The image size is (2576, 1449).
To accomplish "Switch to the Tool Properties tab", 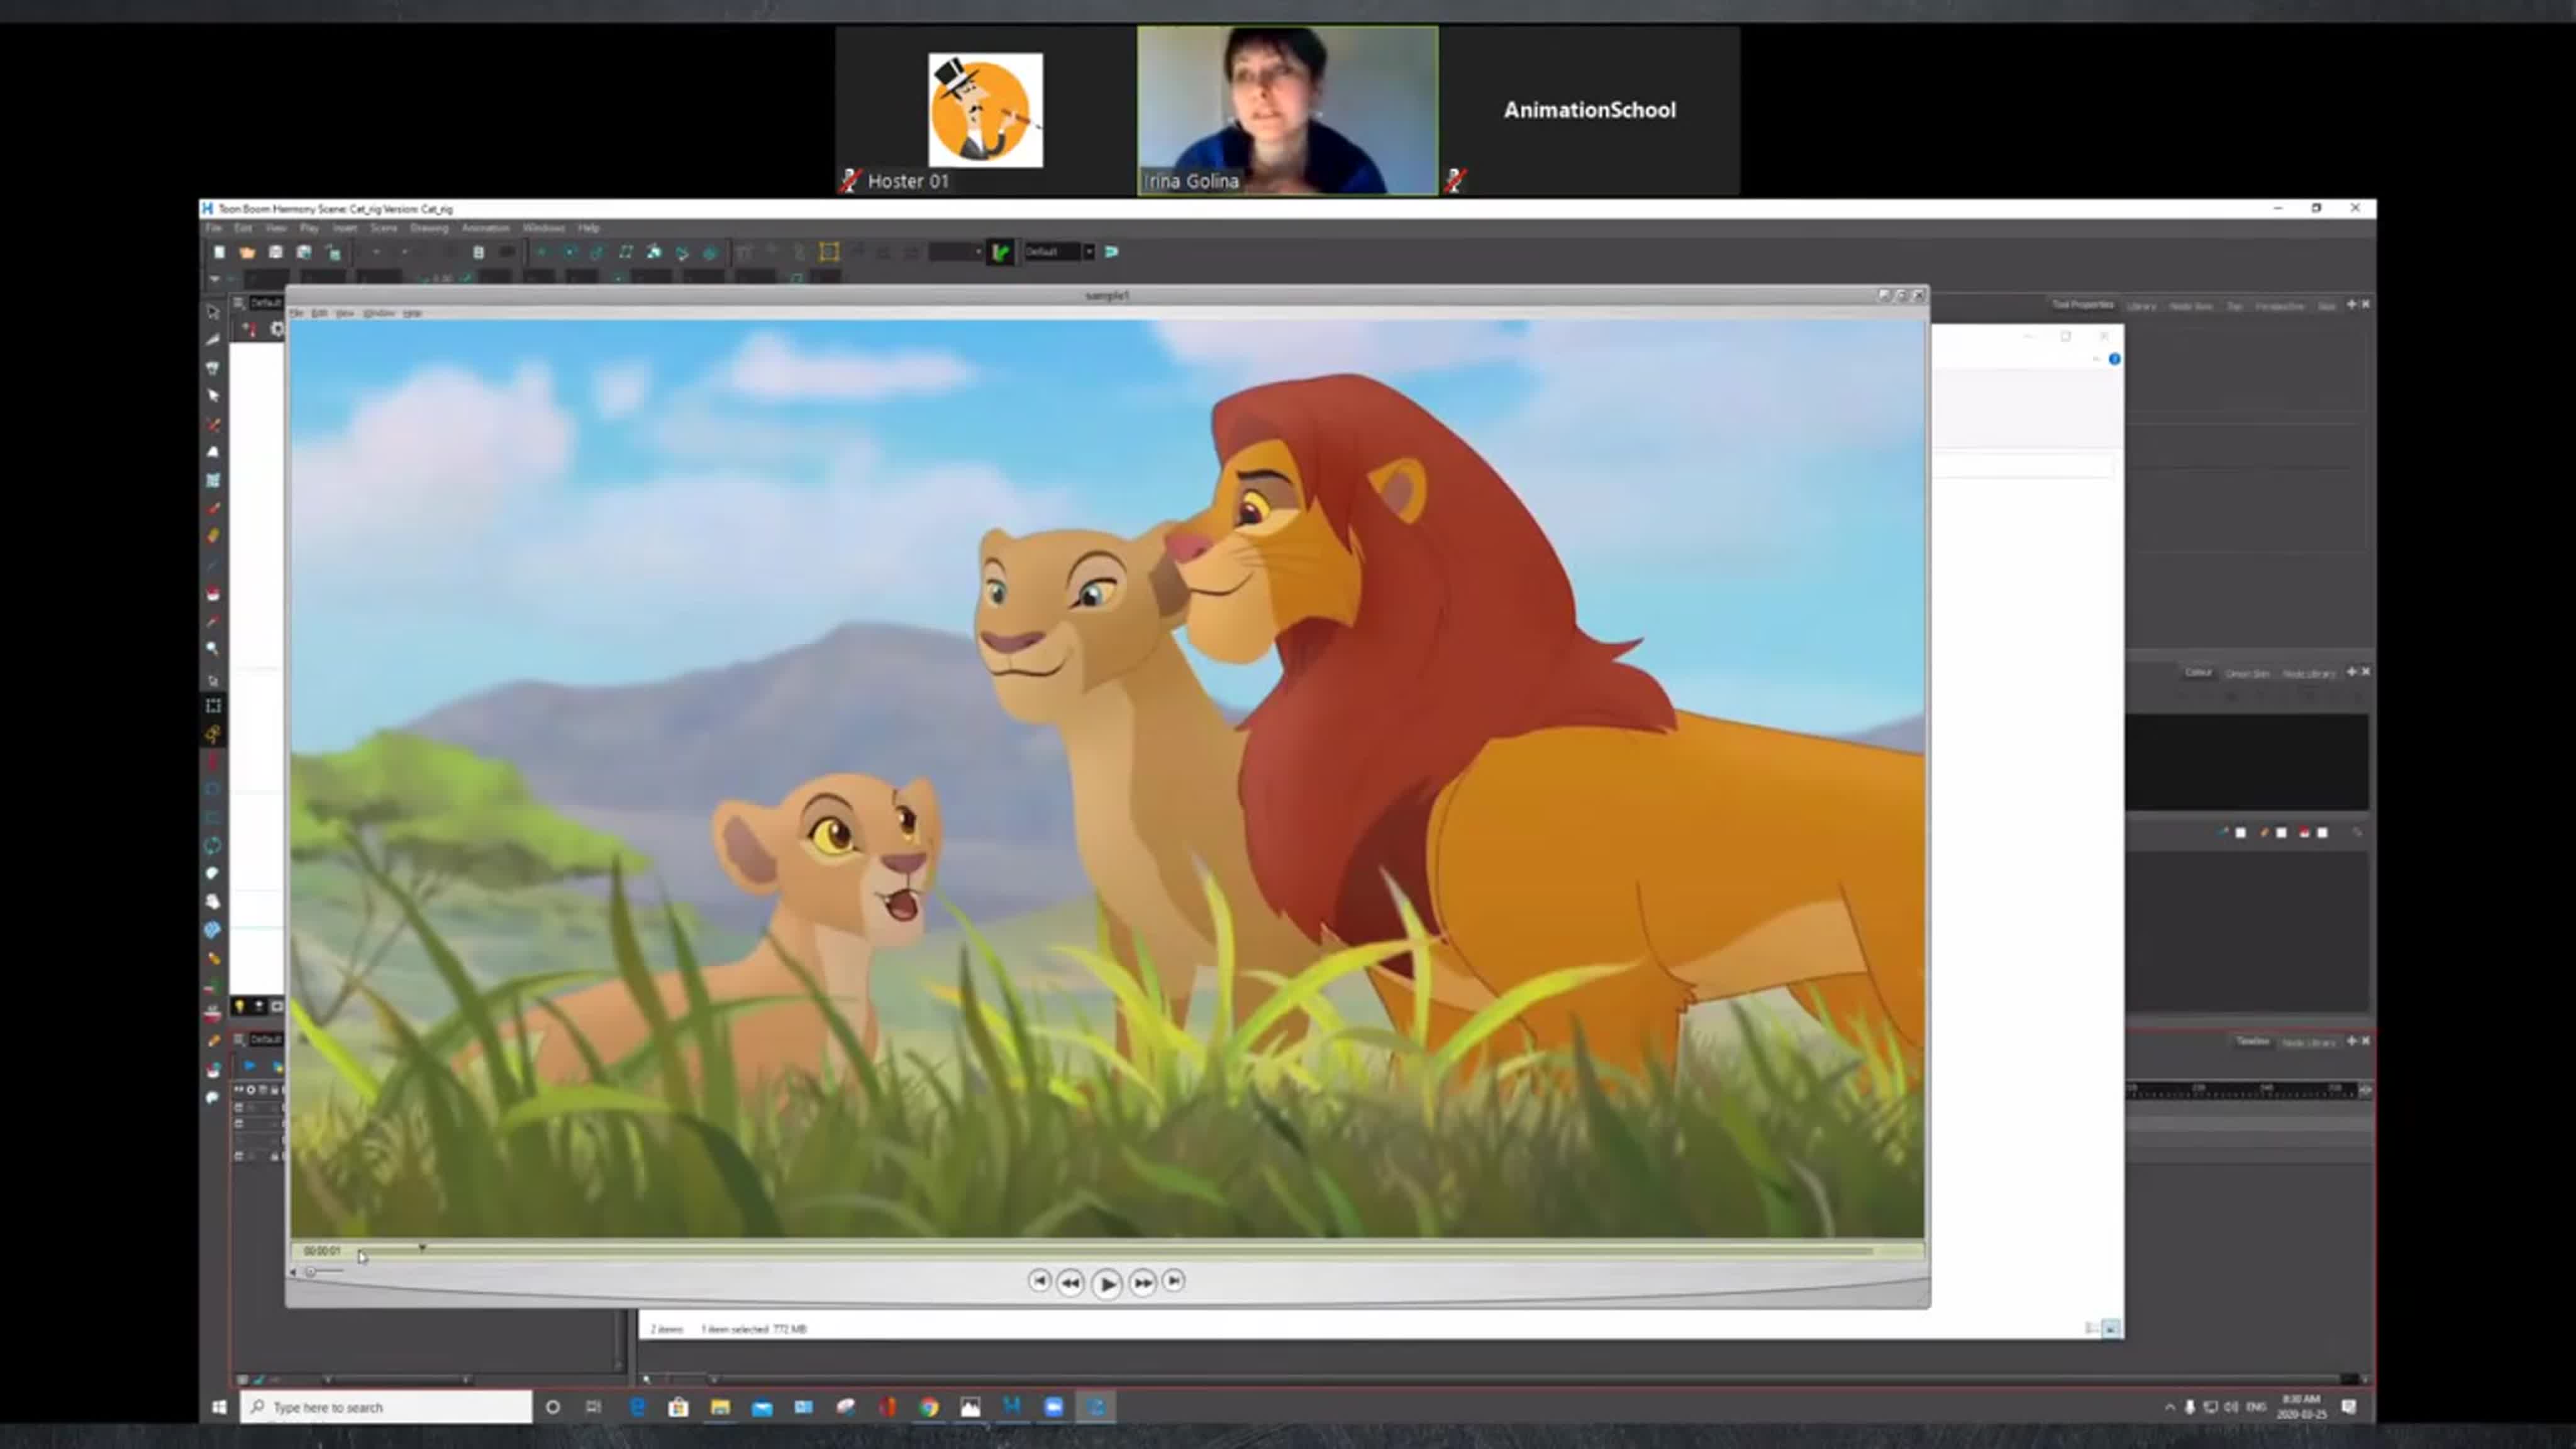I will [x=2082, y=305].
